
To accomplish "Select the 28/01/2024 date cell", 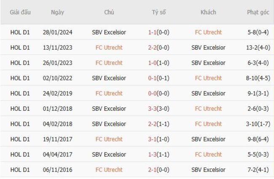I will (x=57, y=32).
